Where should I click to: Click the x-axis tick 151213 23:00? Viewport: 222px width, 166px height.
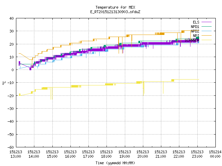click(197, 154)
